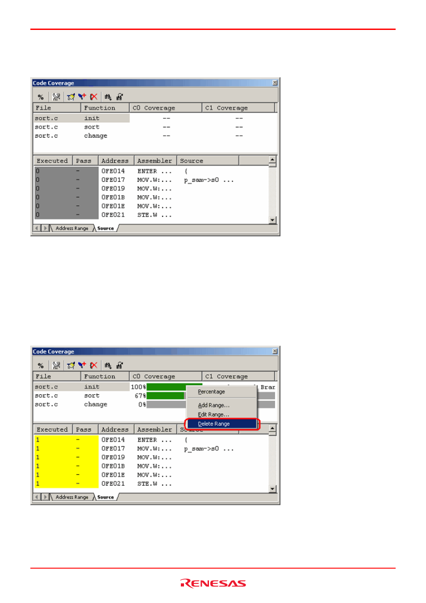Click the delete range red X icon in the gray-Executed window
426x603 pixels.
pos(93,97)
